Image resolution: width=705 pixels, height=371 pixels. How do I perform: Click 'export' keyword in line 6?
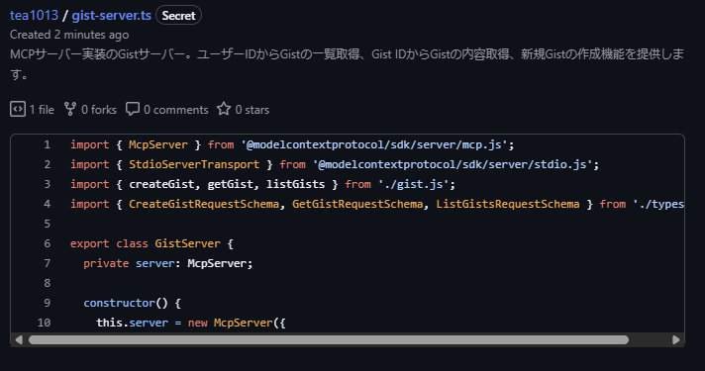pos(89,243)
